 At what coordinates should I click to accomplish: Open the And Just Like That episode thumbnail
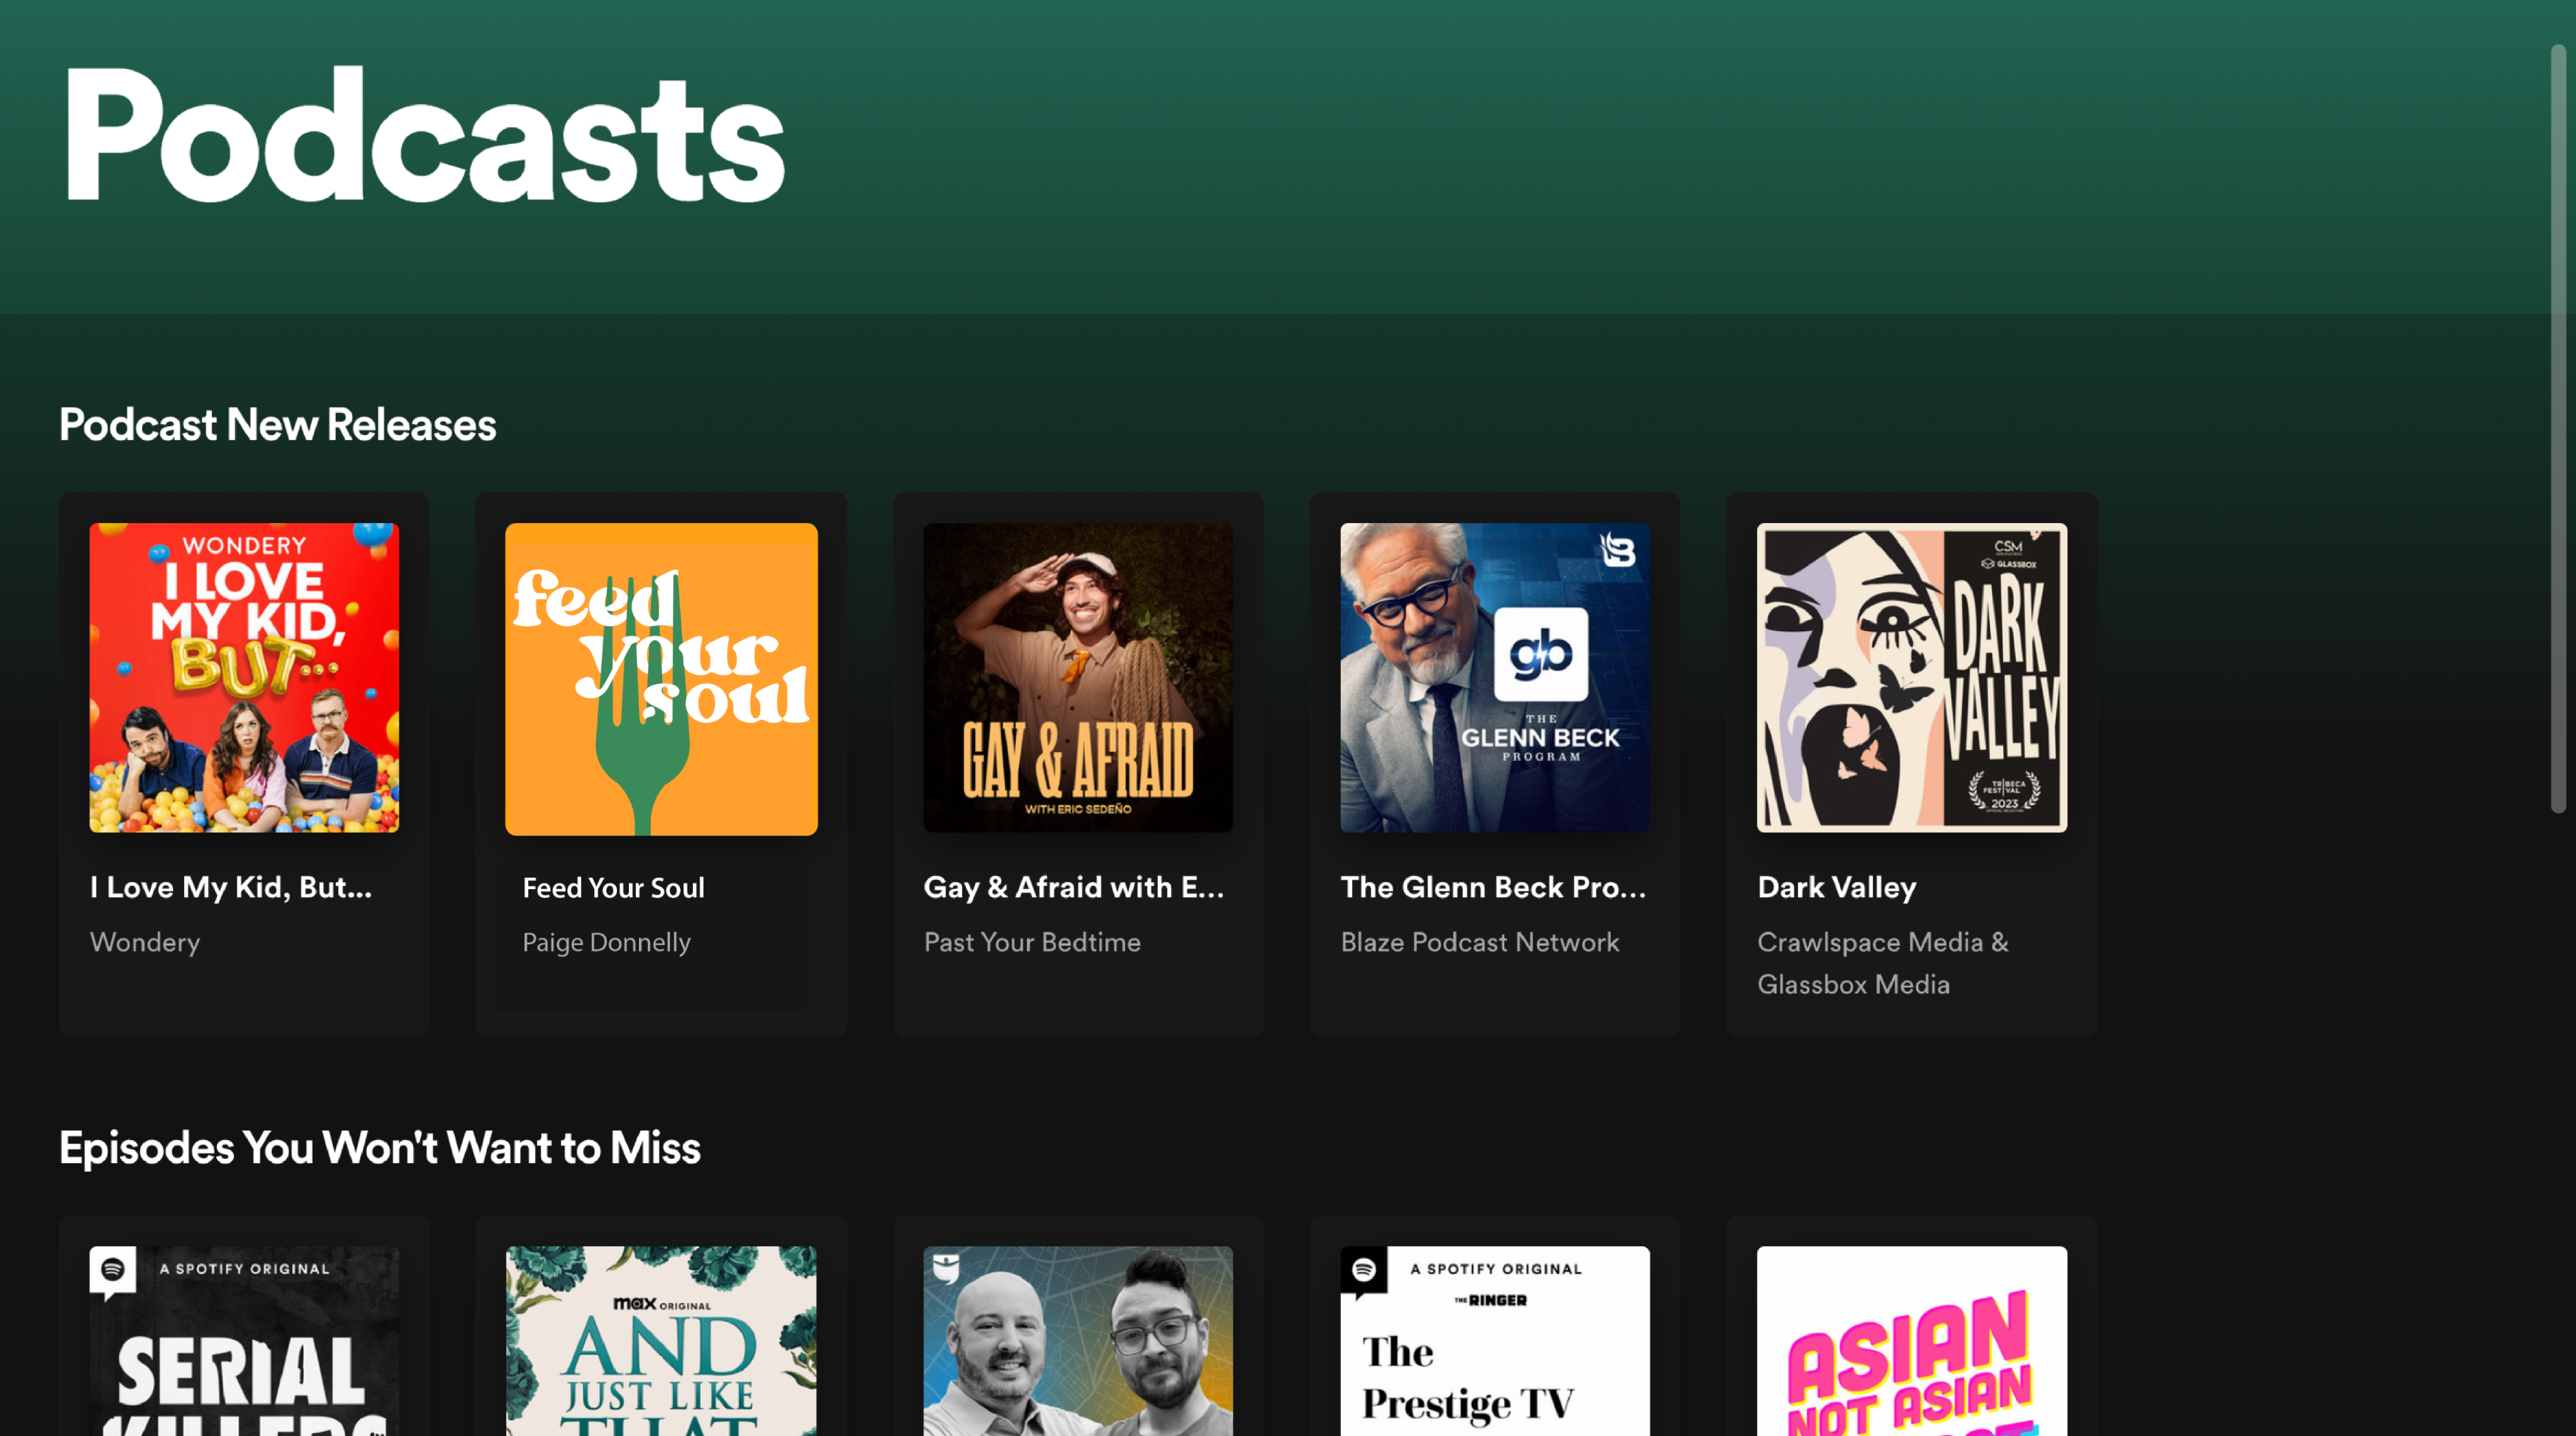click(x=661, y=1341)
